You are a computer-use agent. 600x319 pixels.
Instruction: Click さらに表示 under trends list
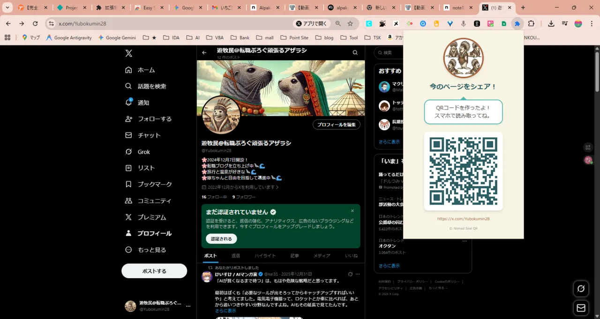(x=389, y=266)
